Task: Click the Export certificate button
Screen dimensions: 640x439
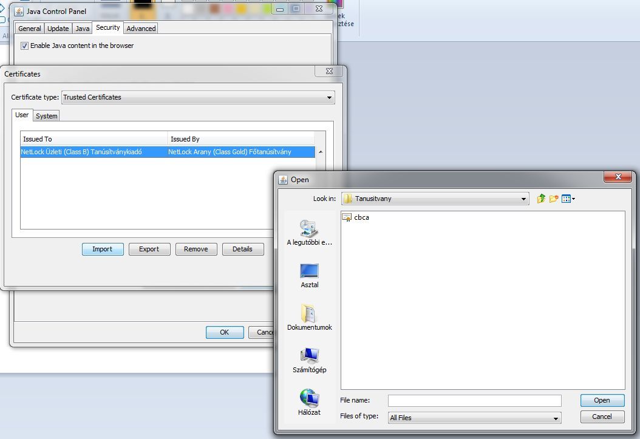Action: tap(149, 250)
